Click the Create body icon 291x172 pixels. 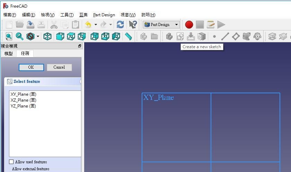[x=169, y=36]
